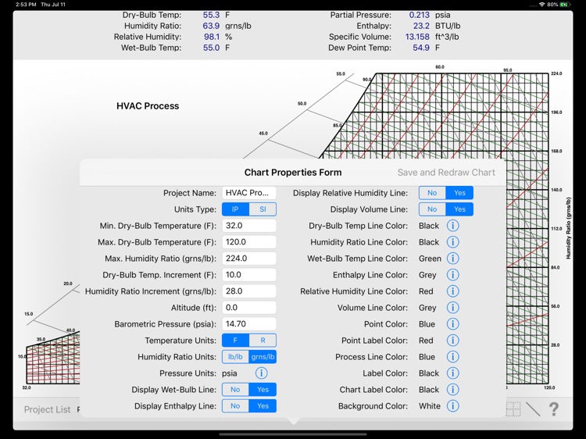Edit Dry-Bulb Temp. Increment field
Image resolution: width=586 pixels, height=439 pixels.
pyautogui.click(x=249, y=275)
